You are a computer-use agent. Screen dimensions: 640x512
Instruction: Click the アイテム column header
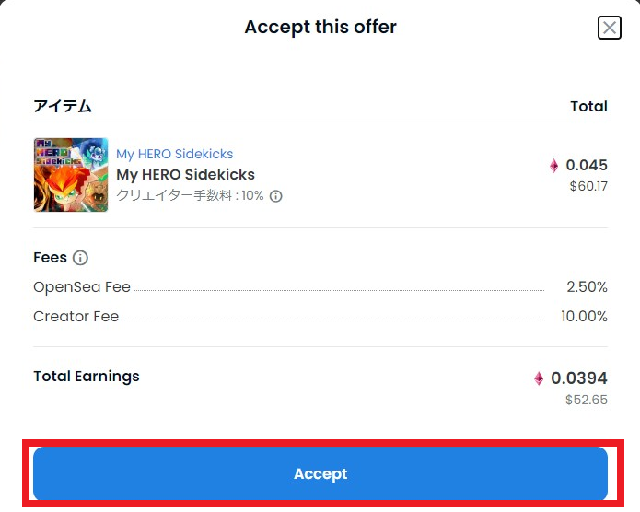point(63,106)
